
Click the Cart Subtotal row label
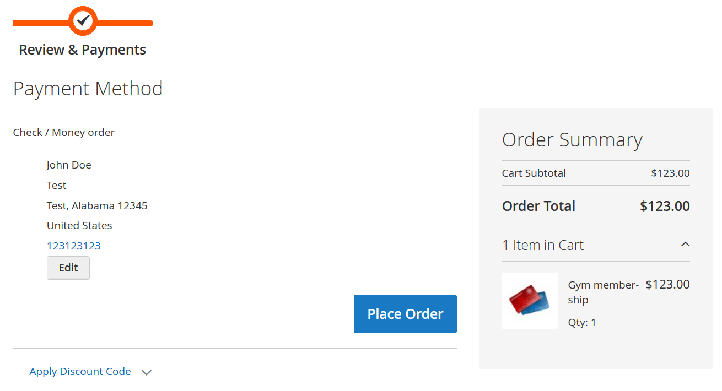pos(534,173)
